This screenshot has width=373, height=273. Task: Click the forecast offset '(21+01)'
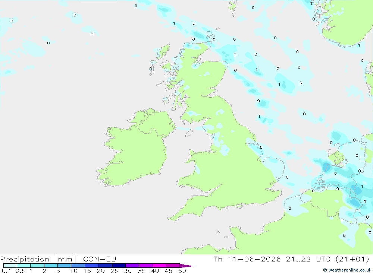(352, 259)
